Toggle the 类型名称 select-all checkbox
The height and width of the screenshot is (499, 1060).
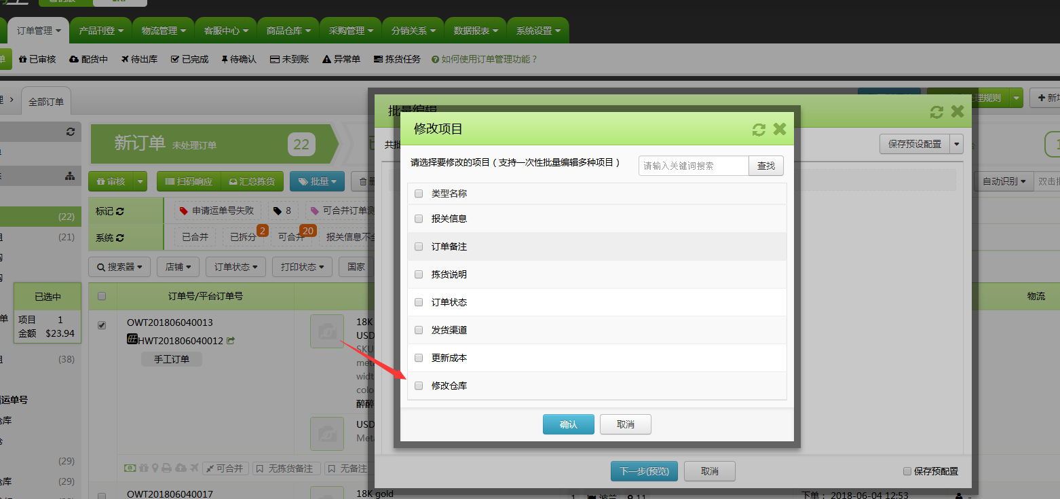[x=419, y=193]
